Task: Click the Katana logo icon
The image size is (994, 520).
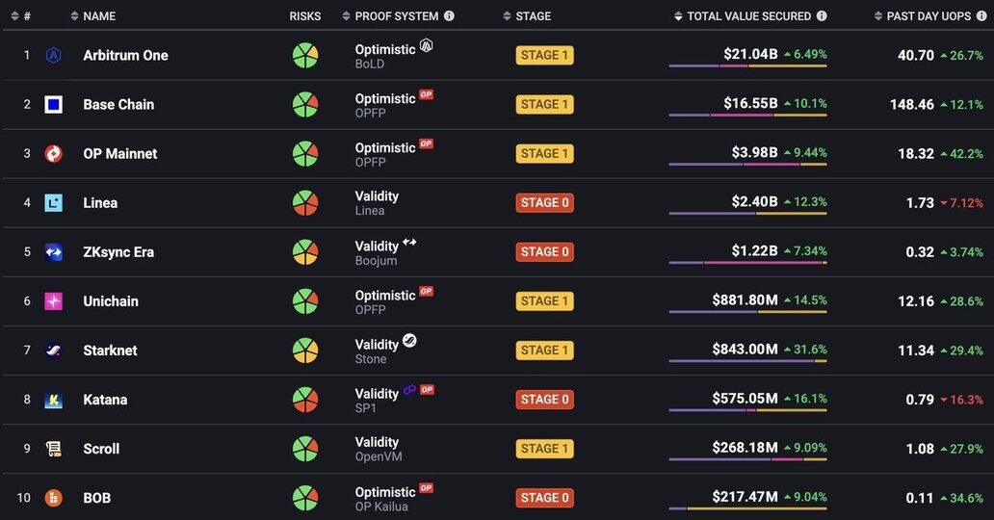Action: coord(54,400)
